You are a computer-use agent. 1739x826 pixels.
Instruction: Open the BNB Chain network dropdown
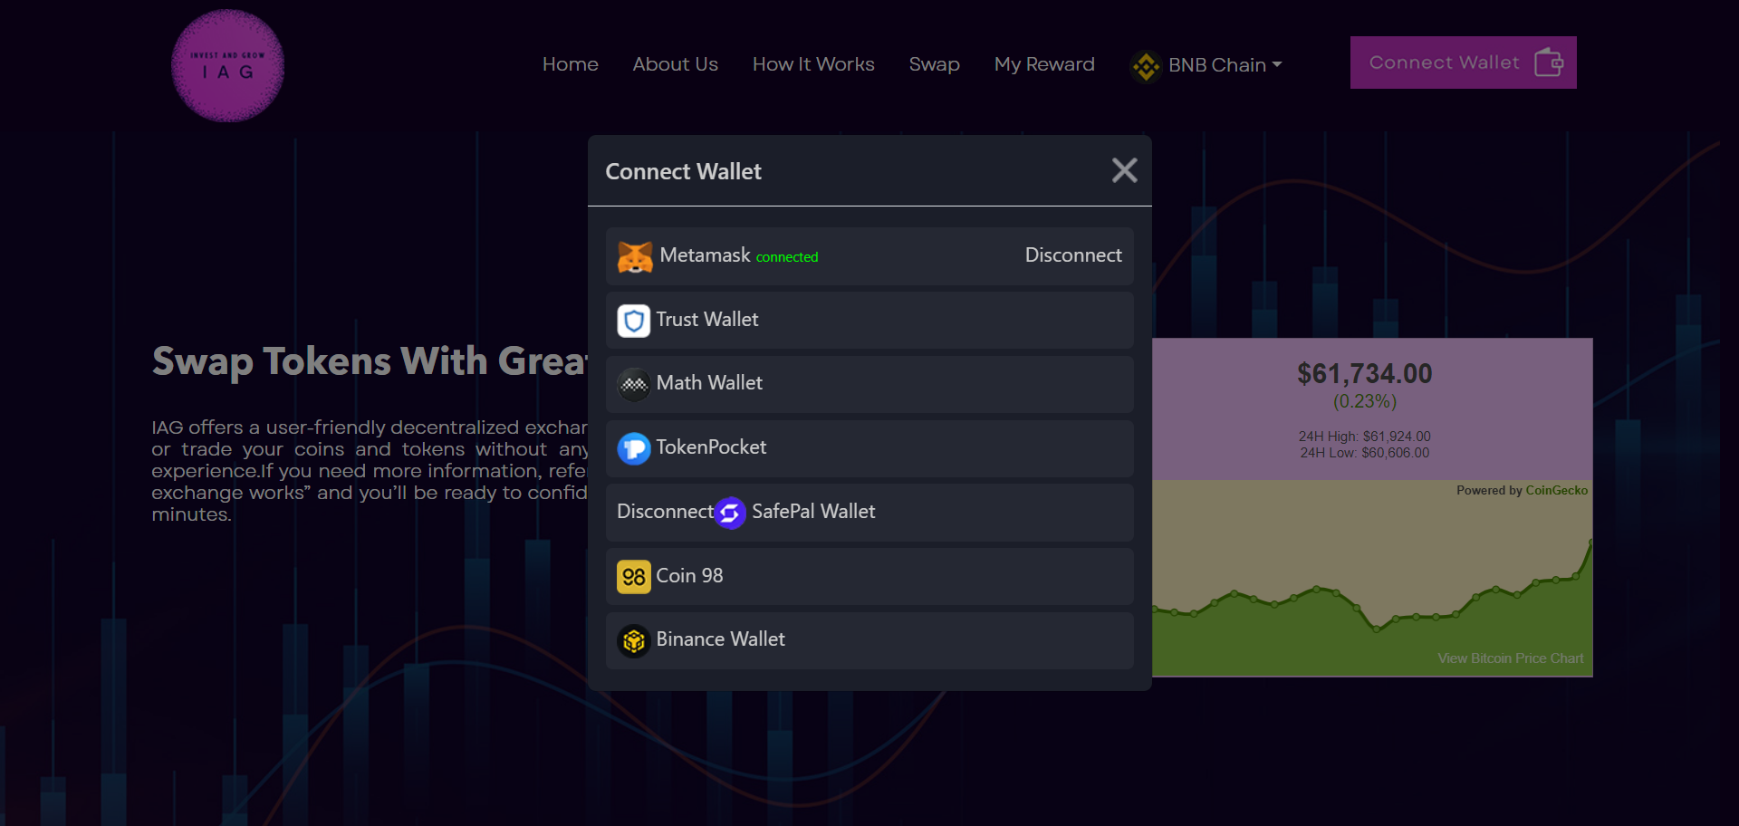coord(1207,65)
